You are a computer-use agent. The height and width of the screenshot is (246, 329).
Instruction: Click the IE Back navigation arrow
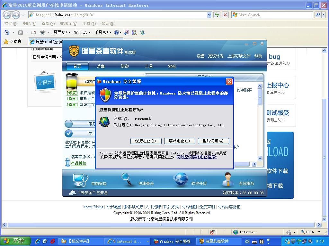point(7,15)
